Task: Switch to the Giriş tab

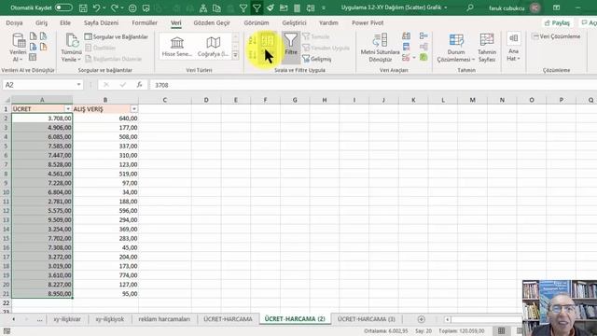Action: click(x=41, y=22)
